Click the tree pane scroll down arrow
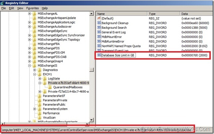Screen dimensions: 214x134 pyautogui.click(x=91, y=120)
